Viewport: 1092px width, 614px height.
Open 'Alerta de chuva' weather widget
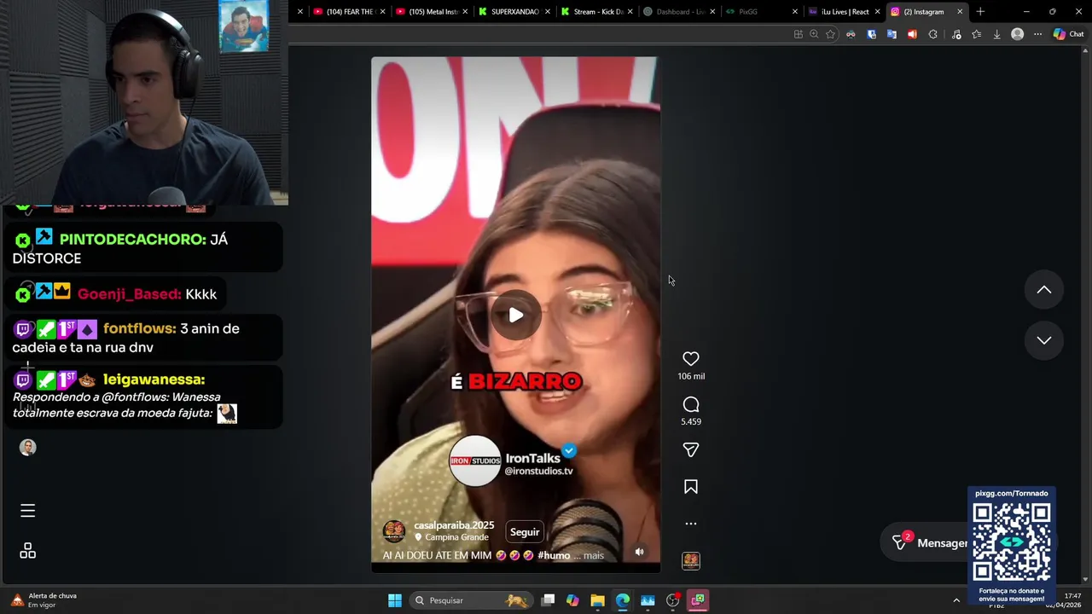click(x=44, y=600)
